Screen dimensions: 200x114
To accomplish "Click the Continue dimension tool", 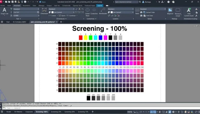I will tap(71, 16).
